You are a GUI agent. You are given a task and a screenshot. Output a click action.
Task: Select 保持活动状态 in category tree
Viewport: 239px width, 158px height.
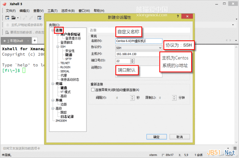(70, 80)
